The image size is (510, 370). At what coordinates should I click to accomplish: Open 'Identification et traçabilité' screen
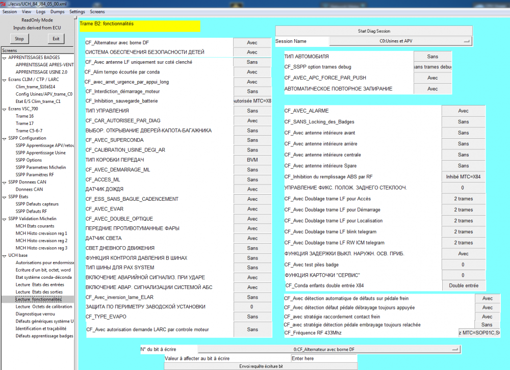(41, 329)
